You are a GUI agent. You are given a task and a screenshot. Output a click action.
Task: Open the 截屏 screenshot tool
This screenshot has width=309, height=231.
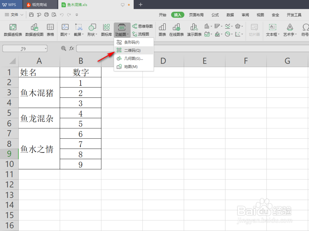[78, 30]
